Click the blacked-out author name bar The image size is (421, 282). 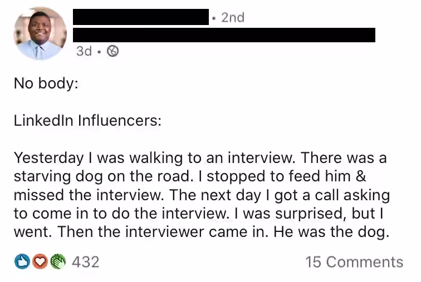(141, 17)
